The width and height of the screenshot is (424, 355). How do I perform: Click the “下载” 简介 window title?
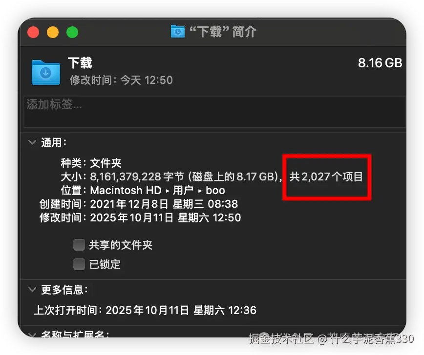click(x=223, y=32)
